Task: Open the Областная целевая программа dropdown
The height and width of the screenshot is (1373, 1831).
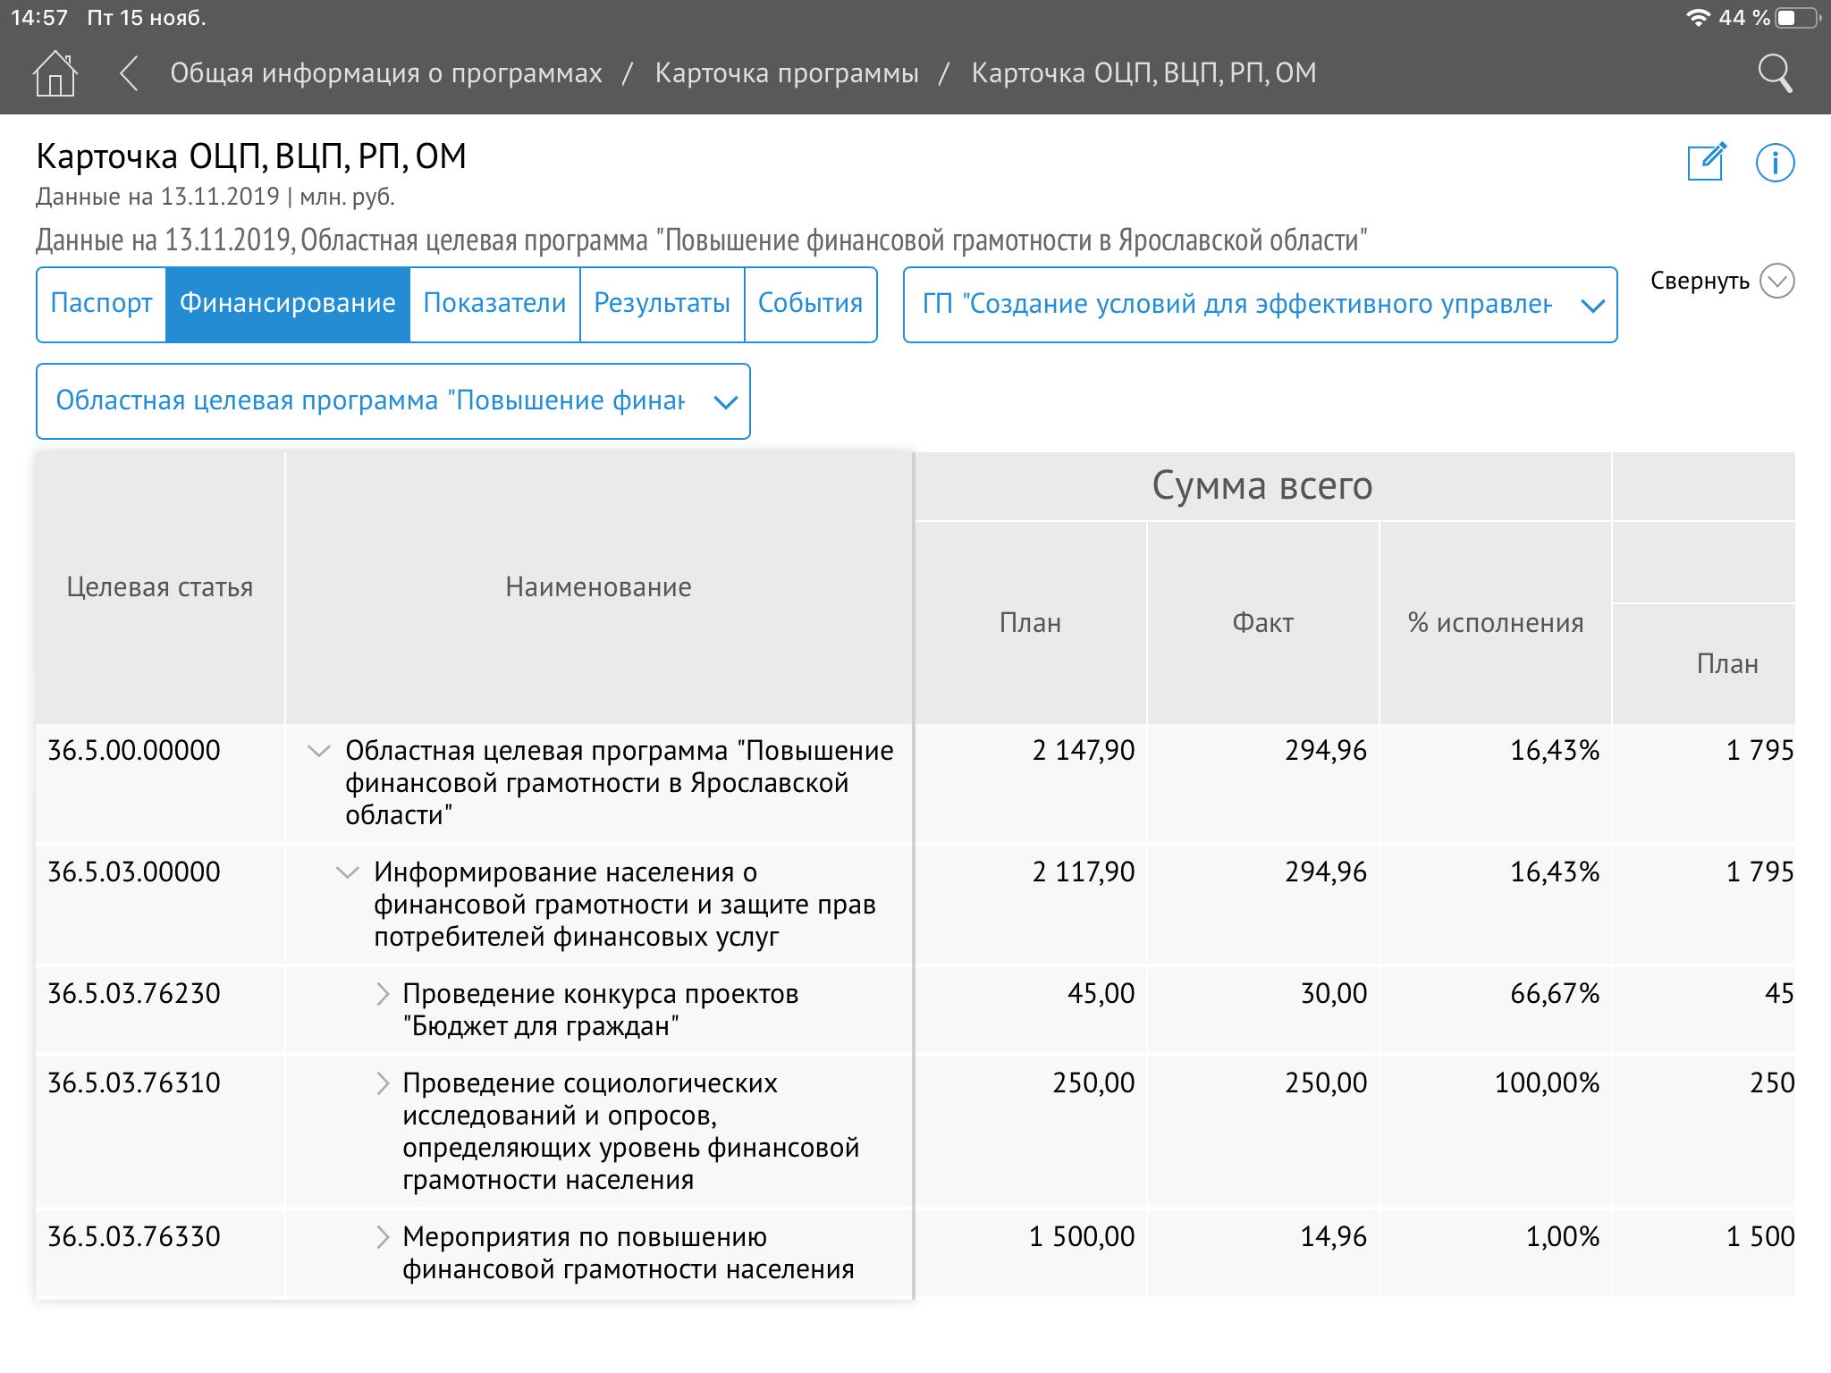Action: click(x=392, y=401)
